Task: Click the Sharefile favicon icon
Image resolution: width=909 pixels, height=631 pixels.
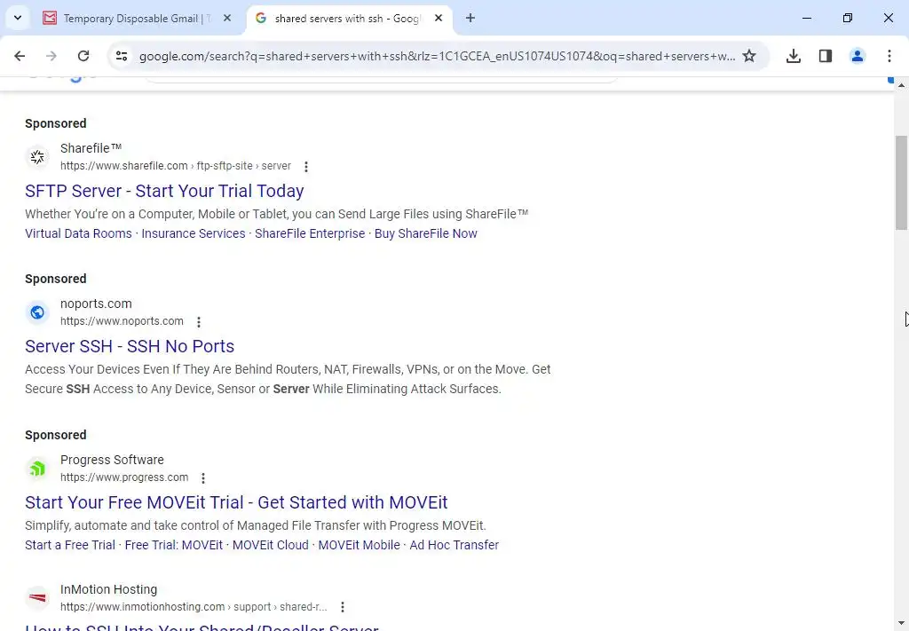Action: point(37,156)
